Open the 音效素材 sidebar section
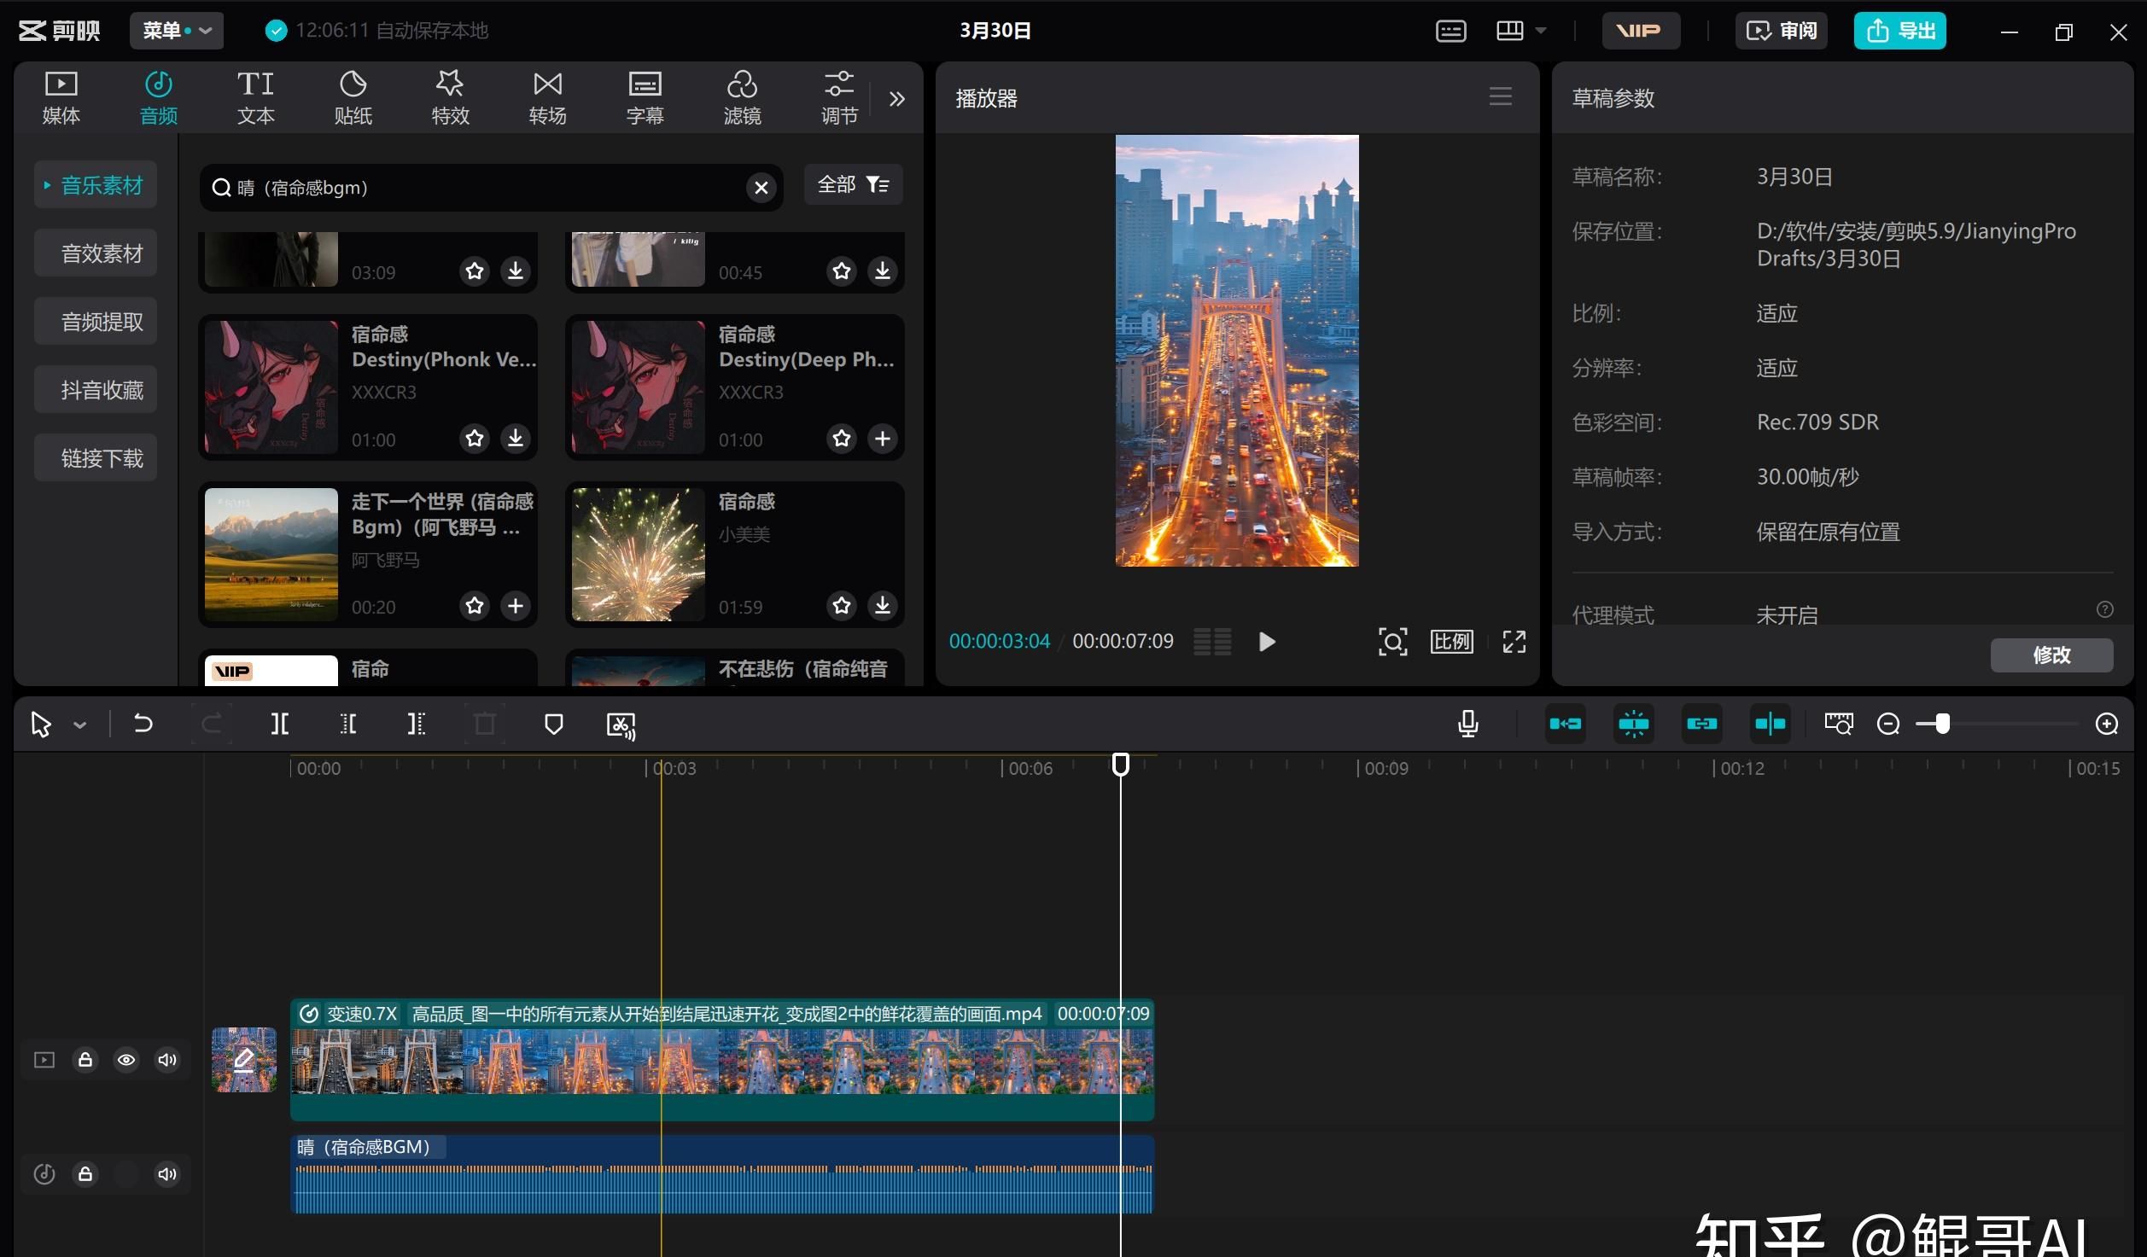This screenshot has height=1257, width=2147. point(101,253)
